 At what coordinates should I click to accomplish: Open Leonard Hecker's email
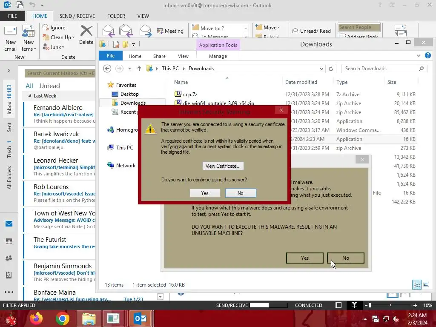click(x=60, y=167)
